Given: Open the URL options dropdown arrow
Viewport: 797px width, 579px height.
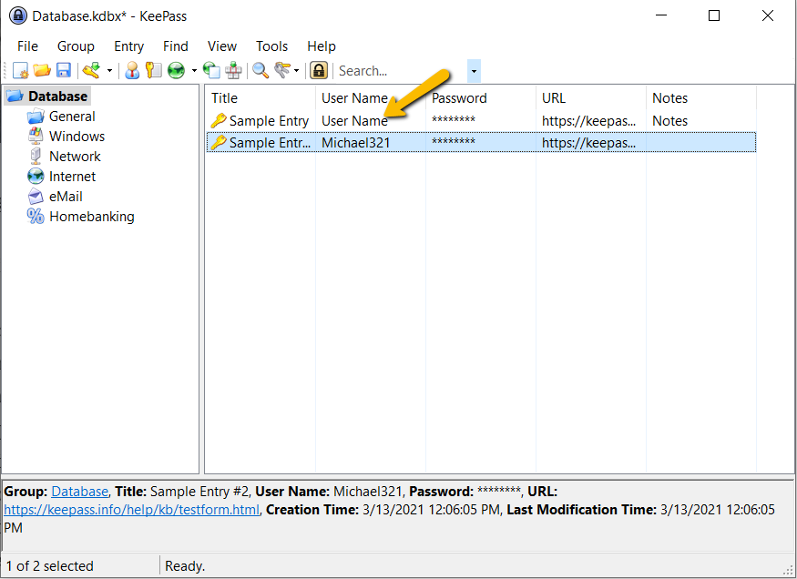Looking at the screenshot, I should click(x=192, y=70).
